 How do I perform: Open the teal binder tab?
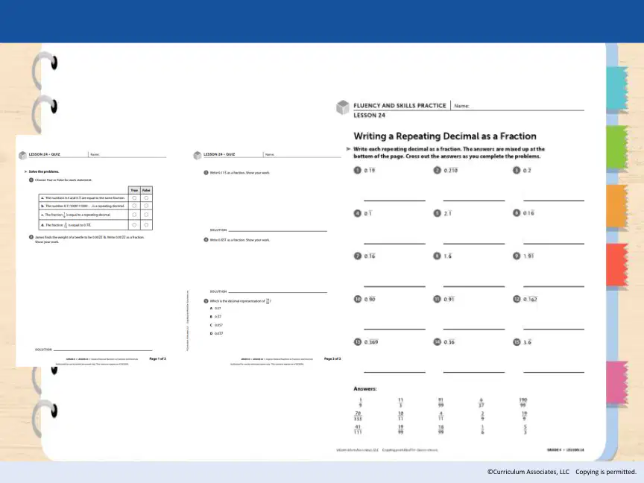pos(617,88)
